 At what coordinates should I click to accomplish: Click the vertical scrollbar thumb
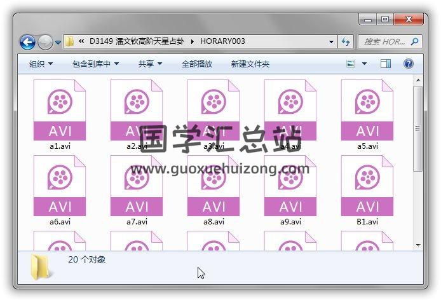418,128
